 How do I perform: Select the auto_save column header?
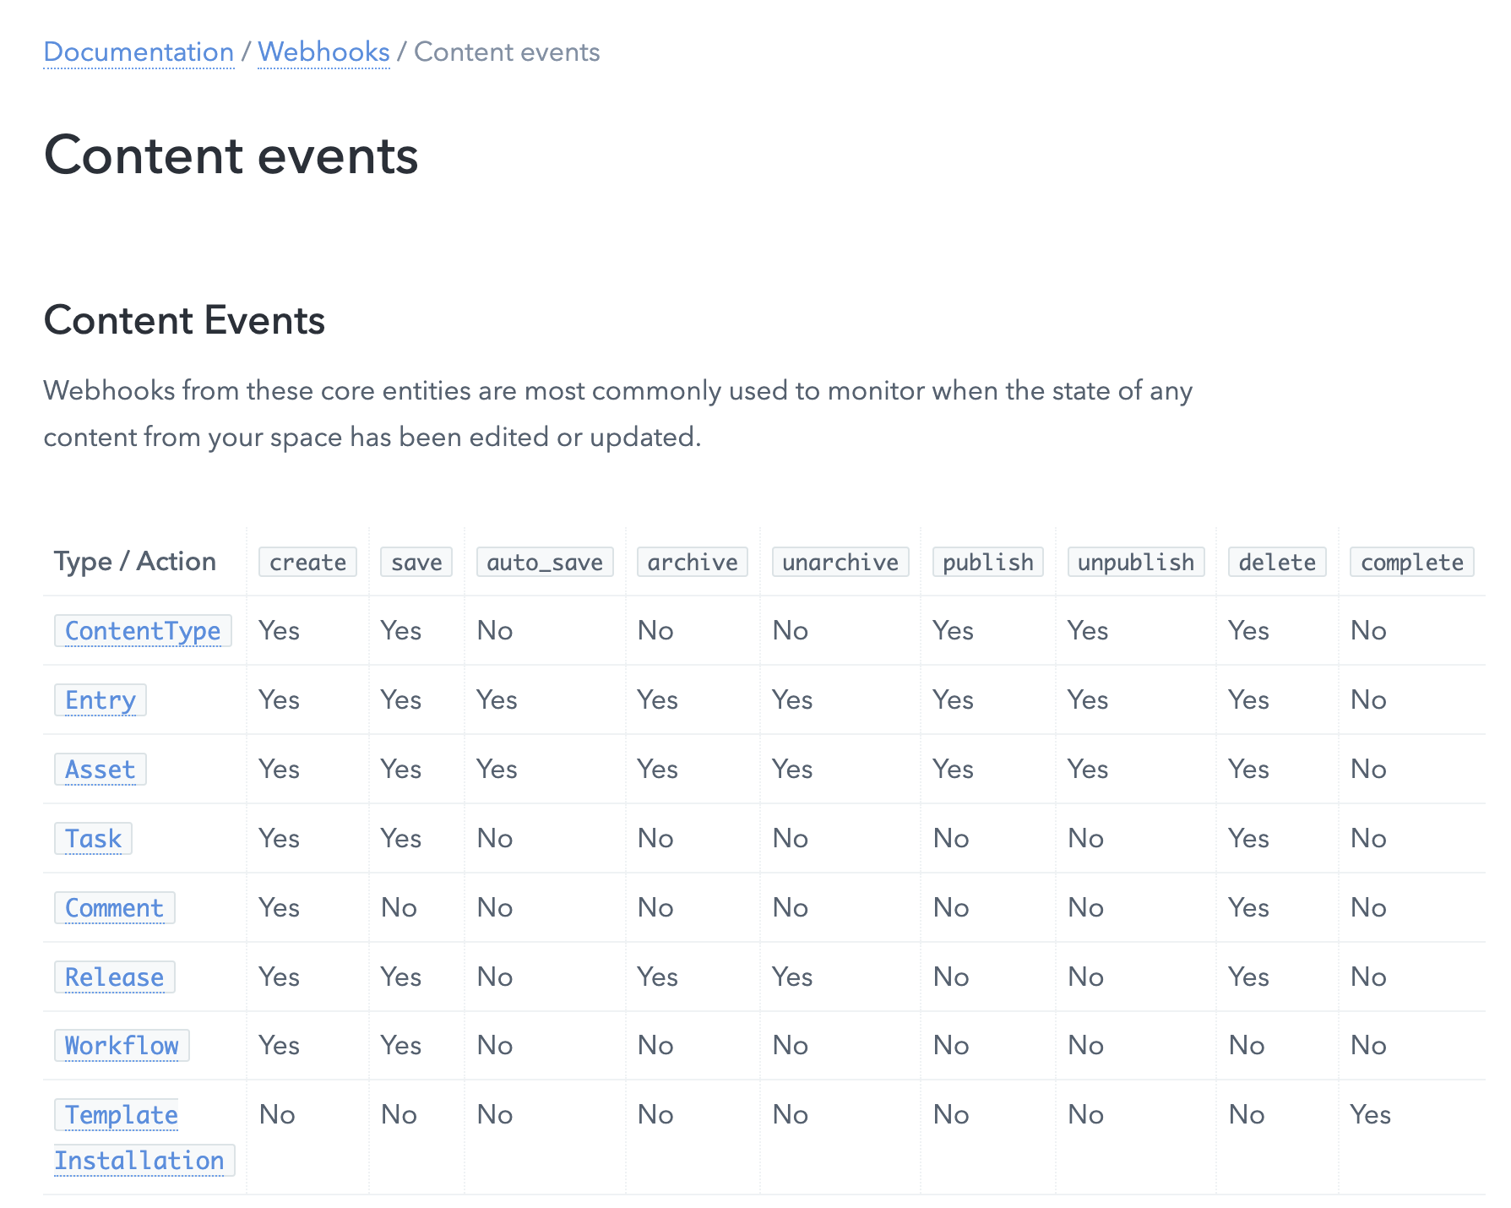tap(545, 563)
